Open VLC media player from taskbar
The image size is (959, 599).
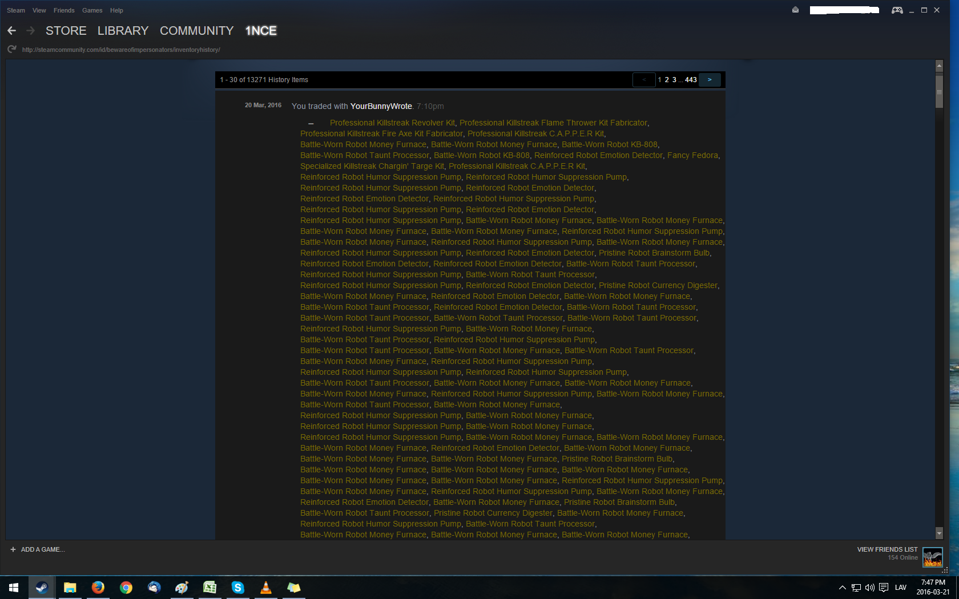tap(266, 588)
